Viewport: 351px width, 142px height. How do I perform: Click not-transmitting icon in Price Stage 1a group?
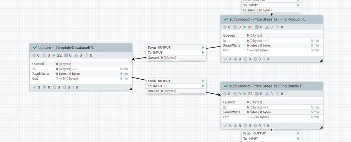[x=235, y=27]
